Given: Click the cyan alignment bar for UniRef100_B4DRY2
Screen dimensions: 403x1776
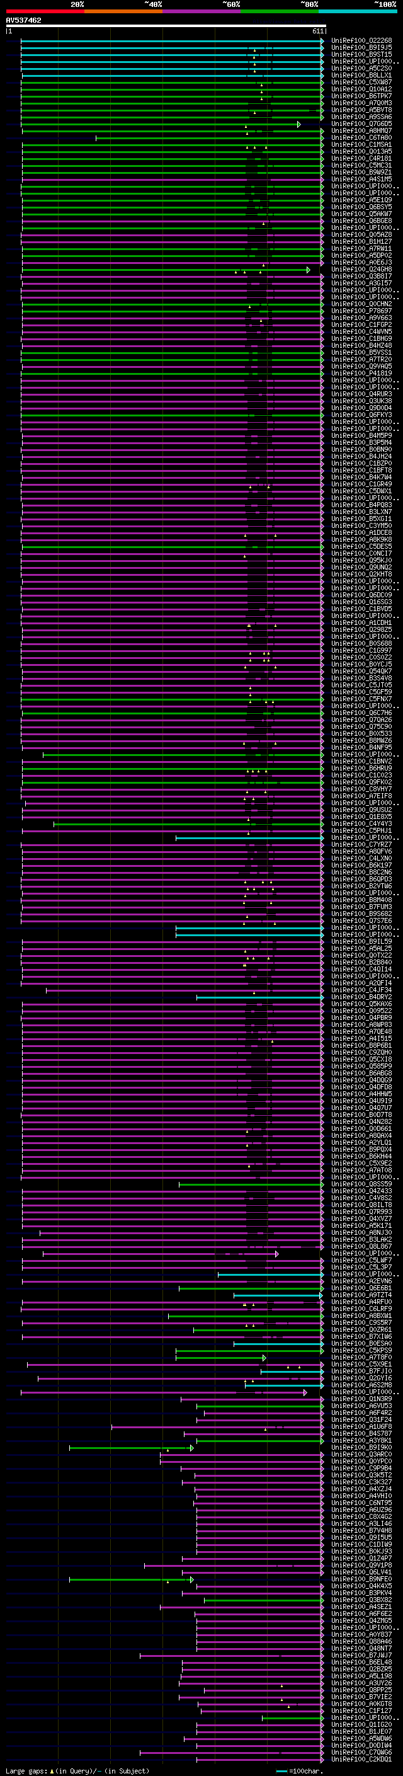Looking at the screenshot, I should point(259,997).
